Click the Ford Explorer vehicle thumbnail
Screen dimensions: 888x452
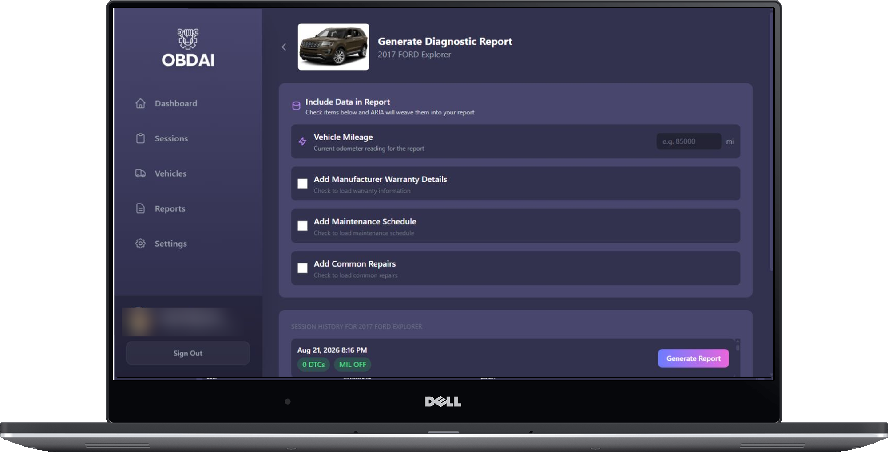pos(333,47)
